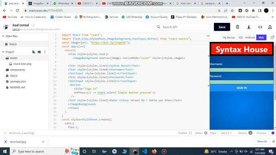Open the snack info icon beside bad cereal
276x155 pixels.
[33, 25]
